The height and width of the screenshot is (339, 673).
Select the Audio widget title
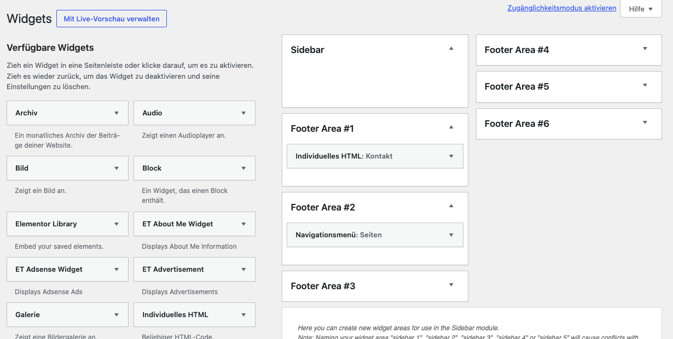[152, 113]
